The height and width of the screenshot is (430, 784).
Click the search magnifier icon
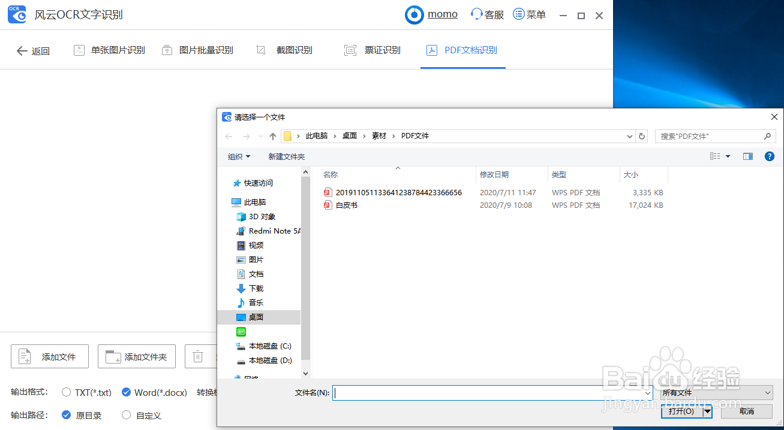pyautogui.click(x=767, y=137)
